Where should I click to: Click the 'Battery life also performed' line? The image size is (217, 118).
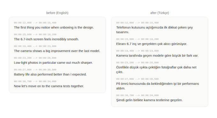coord(50,74)
